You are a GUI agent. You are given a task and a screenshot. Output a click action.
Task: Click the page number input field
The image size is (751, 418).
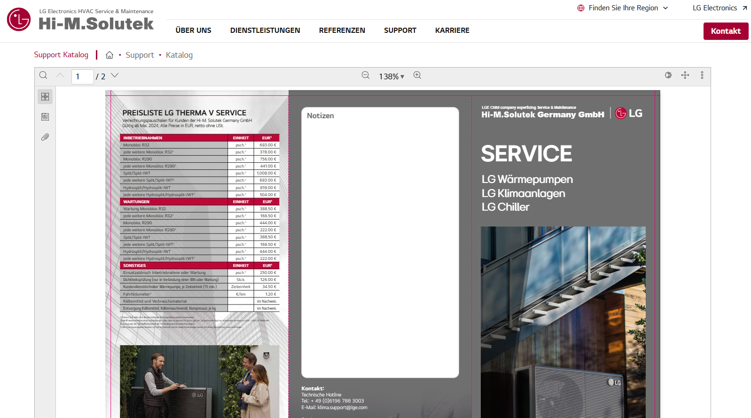coord(82,76)
